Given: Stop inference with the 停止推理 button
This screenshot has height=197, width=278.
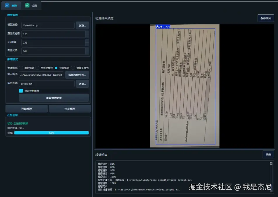Looking at the screenshot, I should (70, 109).
